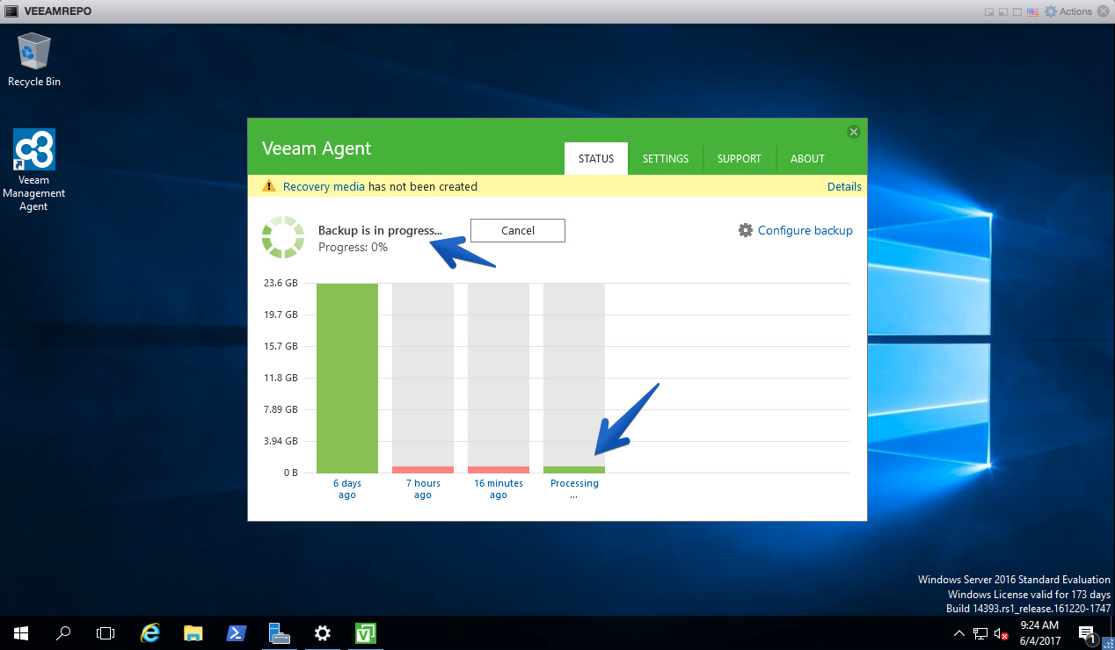Switch to the STATUS tab
The image size is (1115, 650).
pos(596,159)
